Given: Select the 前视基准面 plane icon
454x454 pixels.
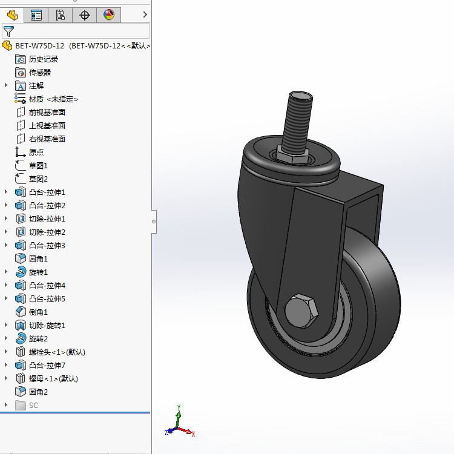Looking at the screenshot, I should pos(20,112).
